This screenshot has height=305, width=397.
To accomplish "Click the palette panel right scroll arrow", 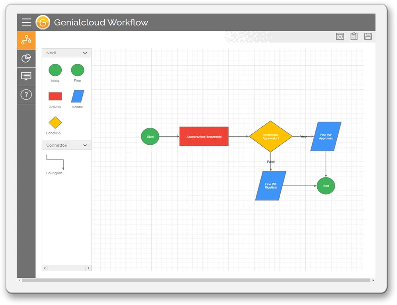I will coord(88,268).
